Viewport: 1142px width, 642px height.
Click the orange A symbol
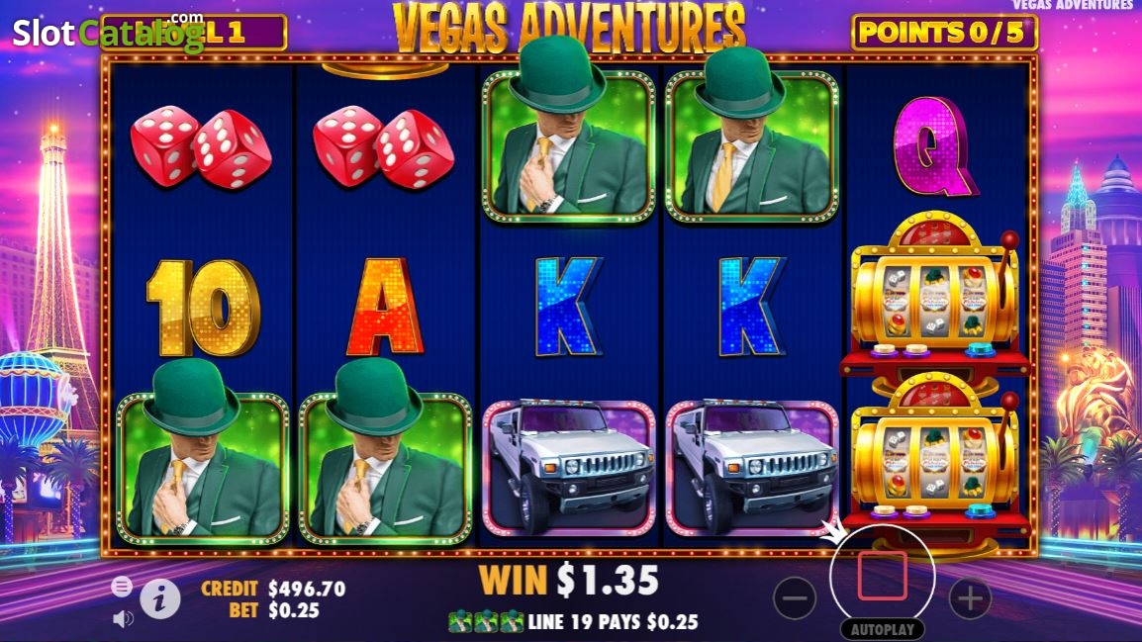(385, 307)
